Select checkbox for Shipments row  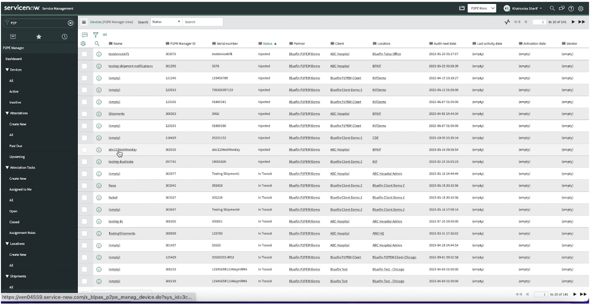[85, 114]
